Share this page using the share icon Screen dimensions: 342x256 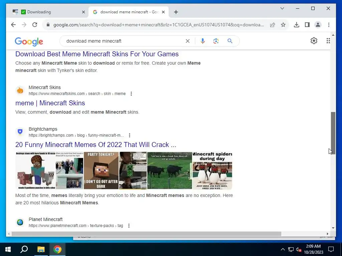(273, 25)
